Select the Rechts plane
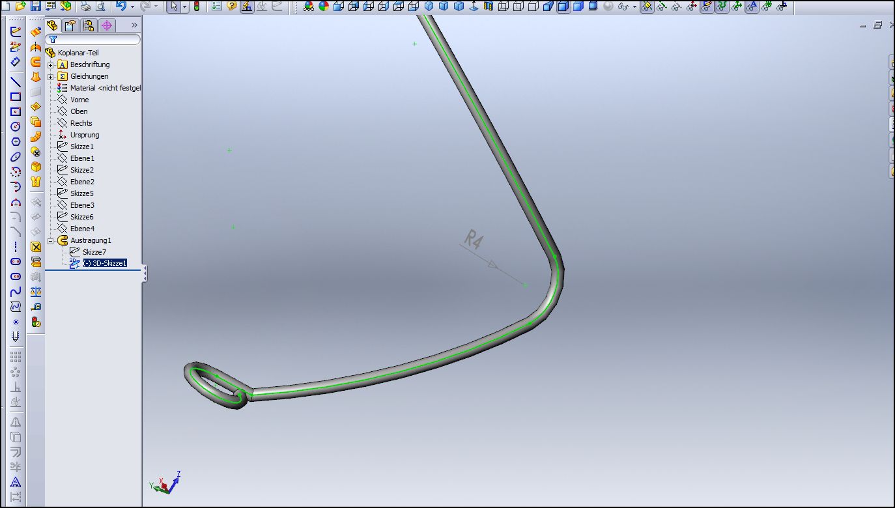 pos(81,123)
